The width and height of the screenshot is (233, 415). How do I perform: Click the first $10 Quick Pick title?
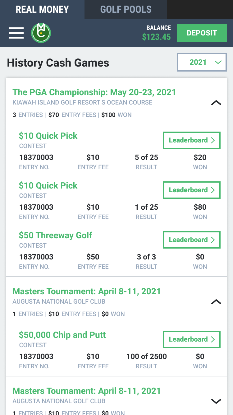tap(48, 136)
